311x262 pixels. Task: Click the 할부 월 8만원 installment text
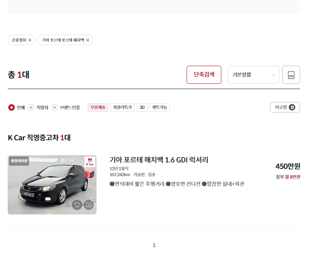click(x=288, y=177)
